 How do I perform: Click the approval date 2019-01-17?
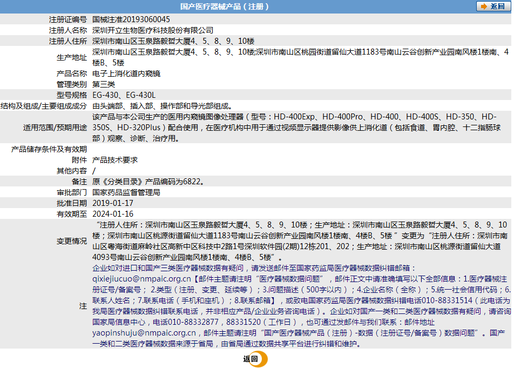113,203
